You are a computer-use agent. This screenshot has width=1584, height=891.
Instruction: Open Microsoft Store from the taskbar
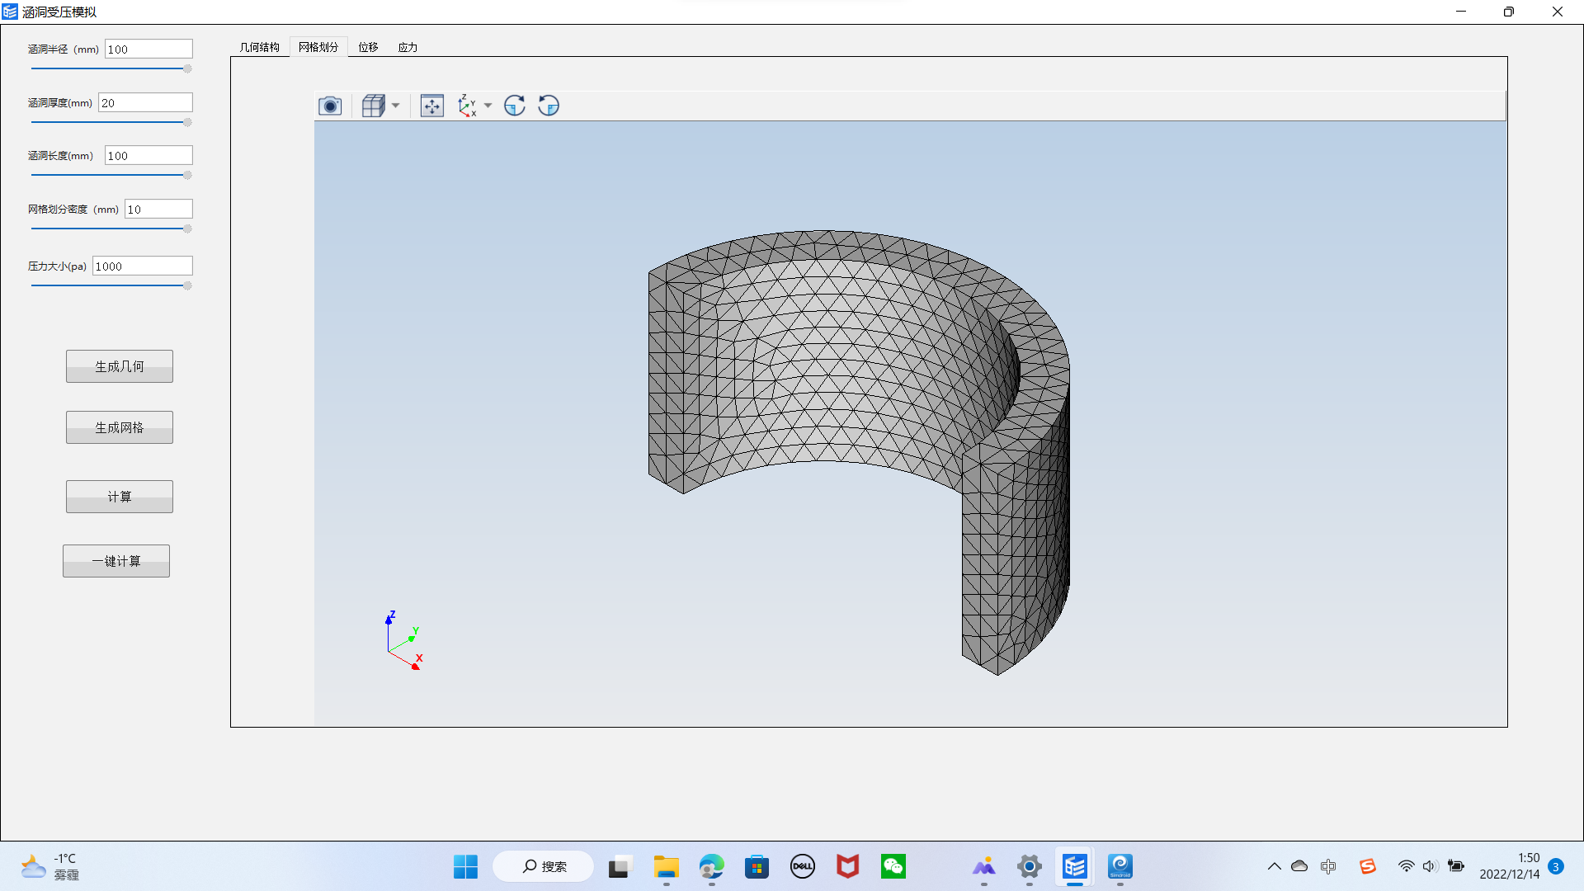click(757, 866)
